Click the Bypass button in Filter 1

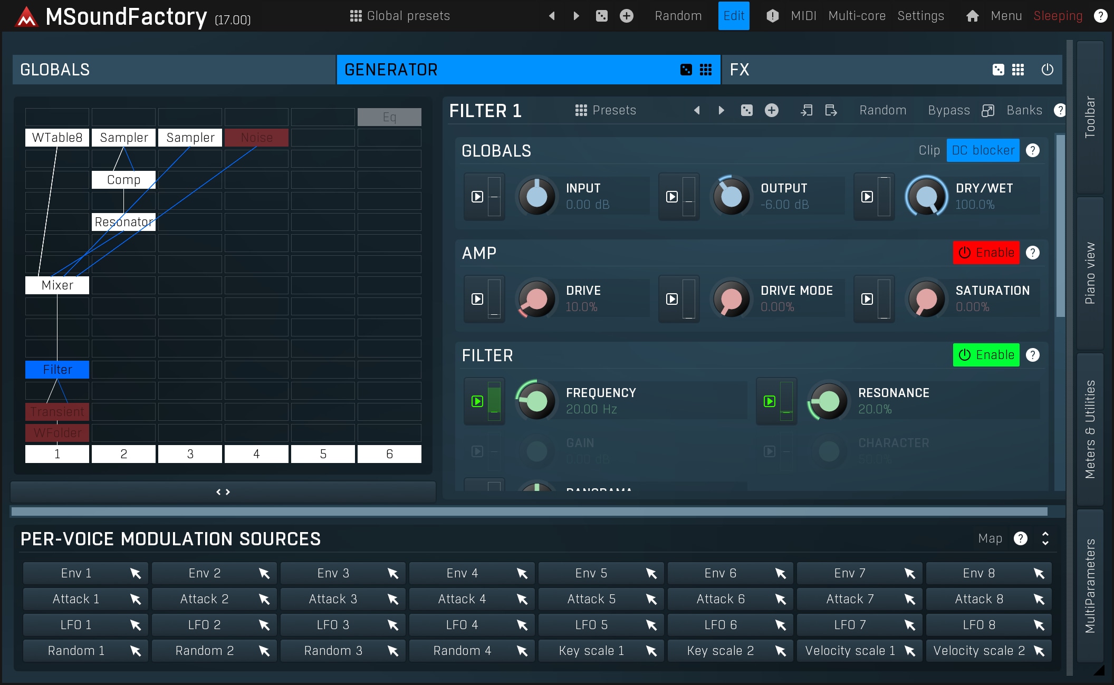coord(948,110)
